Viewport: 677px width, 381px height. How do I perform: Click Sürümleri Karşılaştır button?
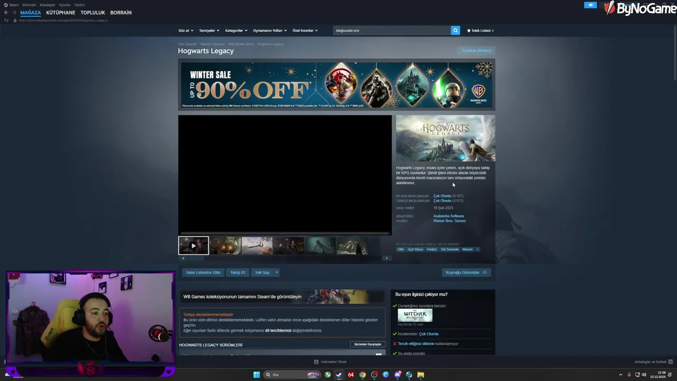[x=368, y=344]
